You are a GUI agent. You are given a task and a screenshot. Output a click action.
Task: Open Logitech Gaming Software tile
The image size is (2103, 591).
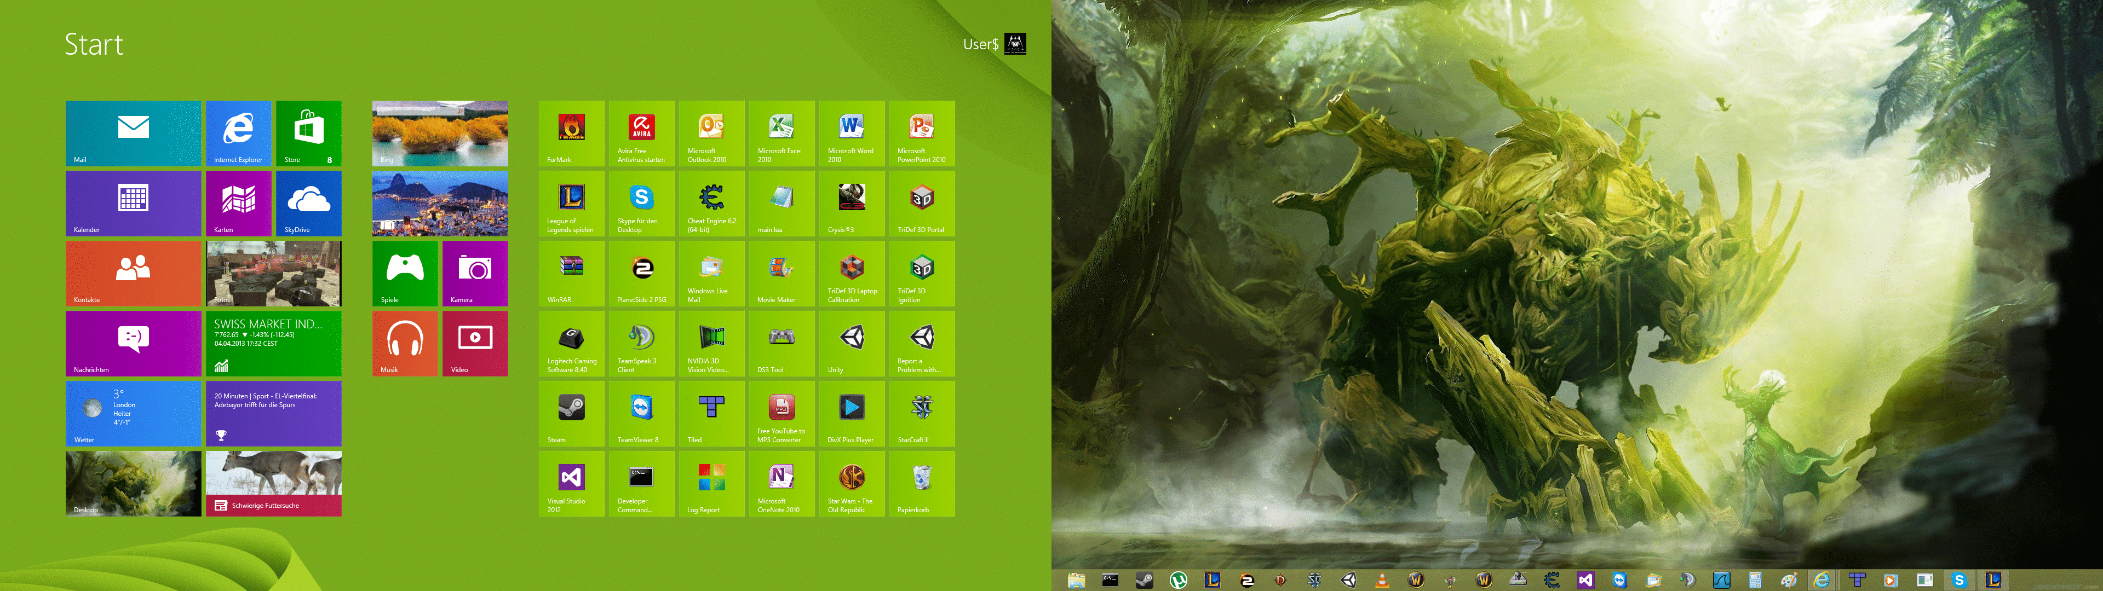pos(571,344)
